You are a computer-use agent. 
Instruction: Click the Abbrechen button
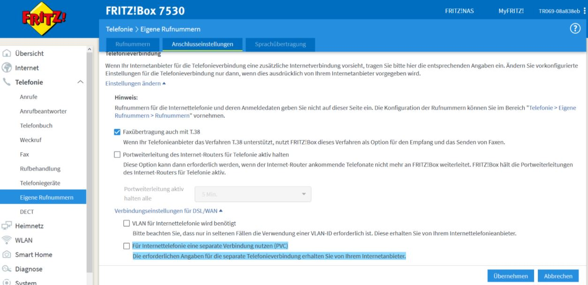pos(558,276)
